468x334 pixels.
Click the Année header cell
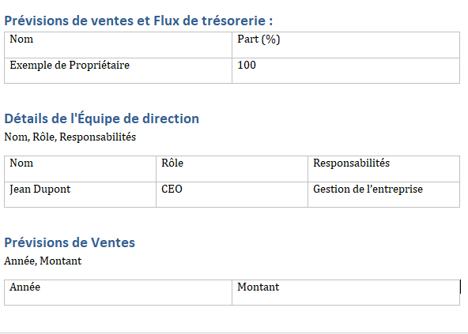(119, 293)
